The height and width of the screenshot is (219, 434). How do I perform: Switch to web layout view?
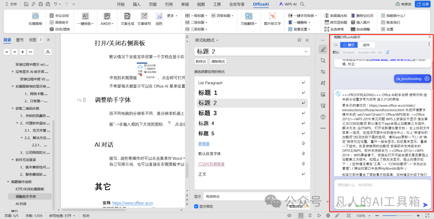(328, 215)
